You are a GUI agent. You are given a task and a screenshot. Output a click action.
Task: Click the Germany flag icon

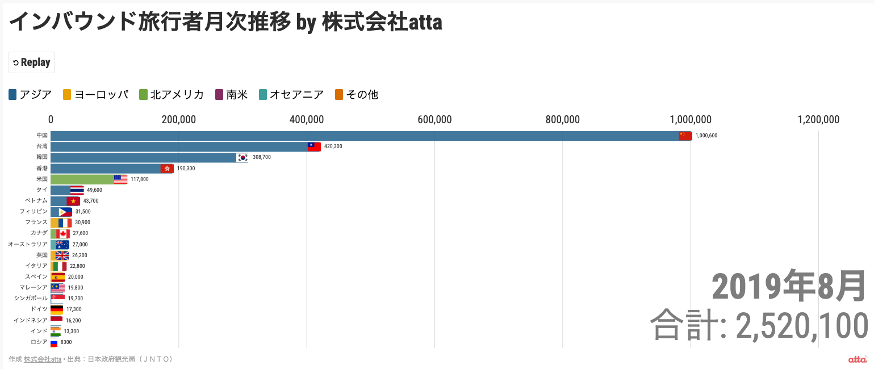click(57, 309)
